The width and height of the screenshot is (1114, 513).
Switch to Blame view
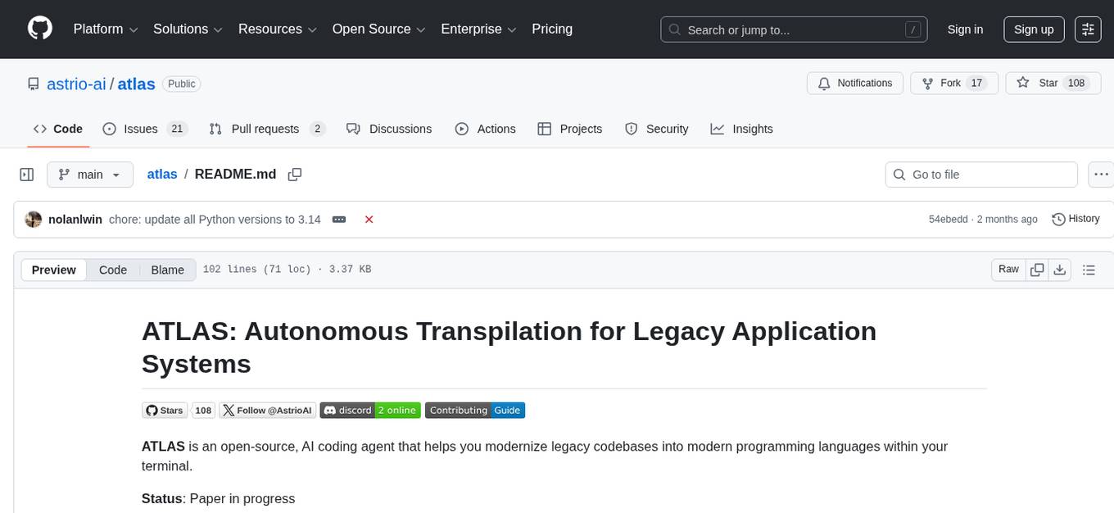click(167, 270)
